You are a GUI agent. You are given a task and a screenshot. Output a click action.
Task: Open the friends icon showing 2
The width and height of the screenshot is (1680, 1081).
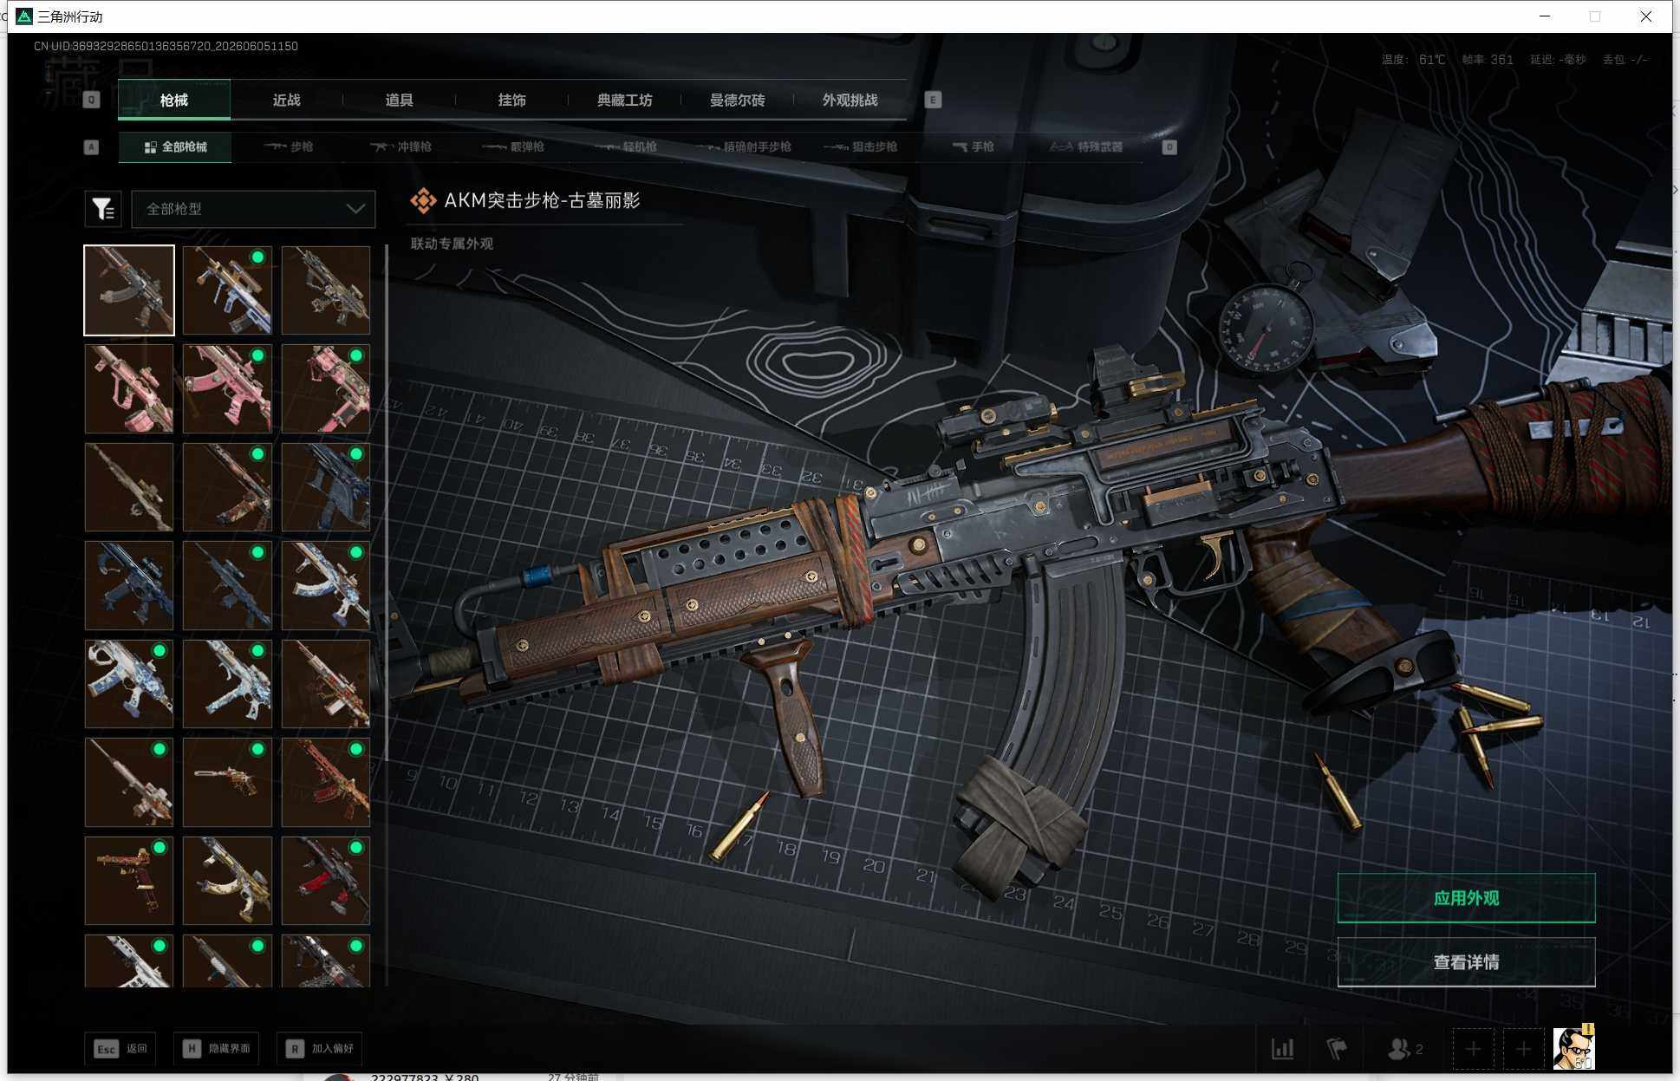tap(1405, 1049)
